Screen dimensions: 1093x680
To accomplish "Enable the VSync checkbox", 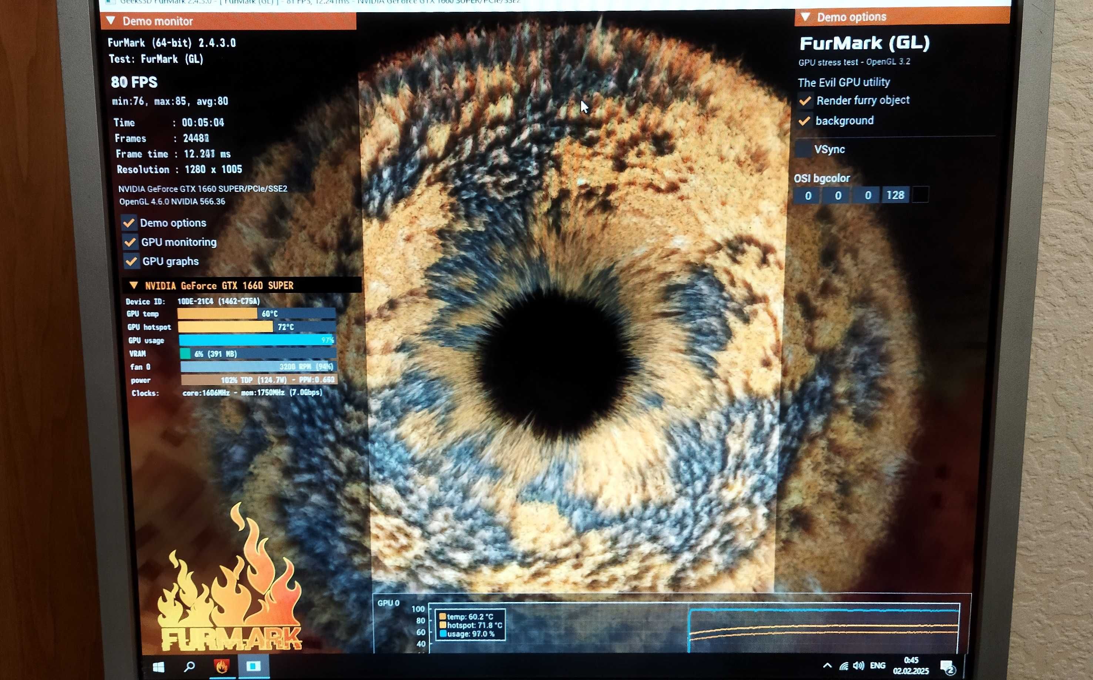I will coord(803,149).
